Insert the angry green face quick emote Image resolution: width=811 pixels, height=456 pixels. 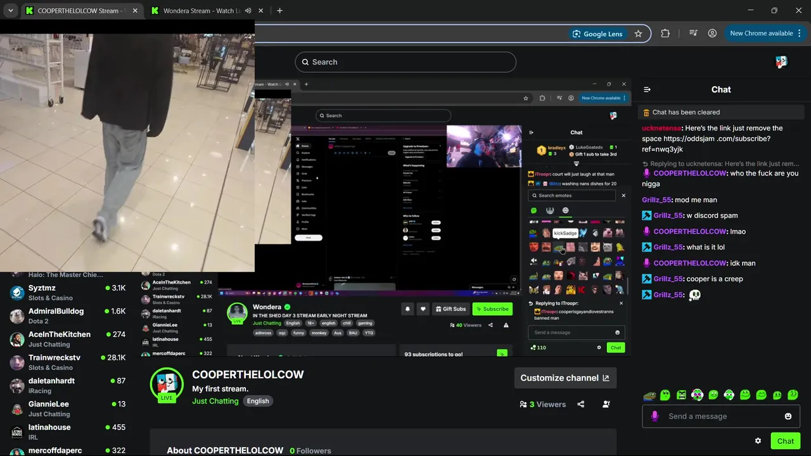[681, 395]
